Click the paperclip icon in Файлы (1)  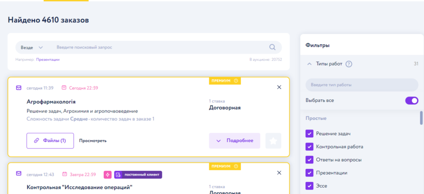(36, 141)
